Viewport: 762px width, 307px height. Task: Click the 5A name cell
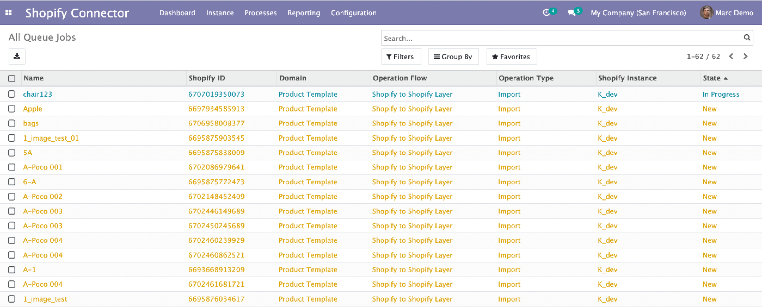pos(28,153)
